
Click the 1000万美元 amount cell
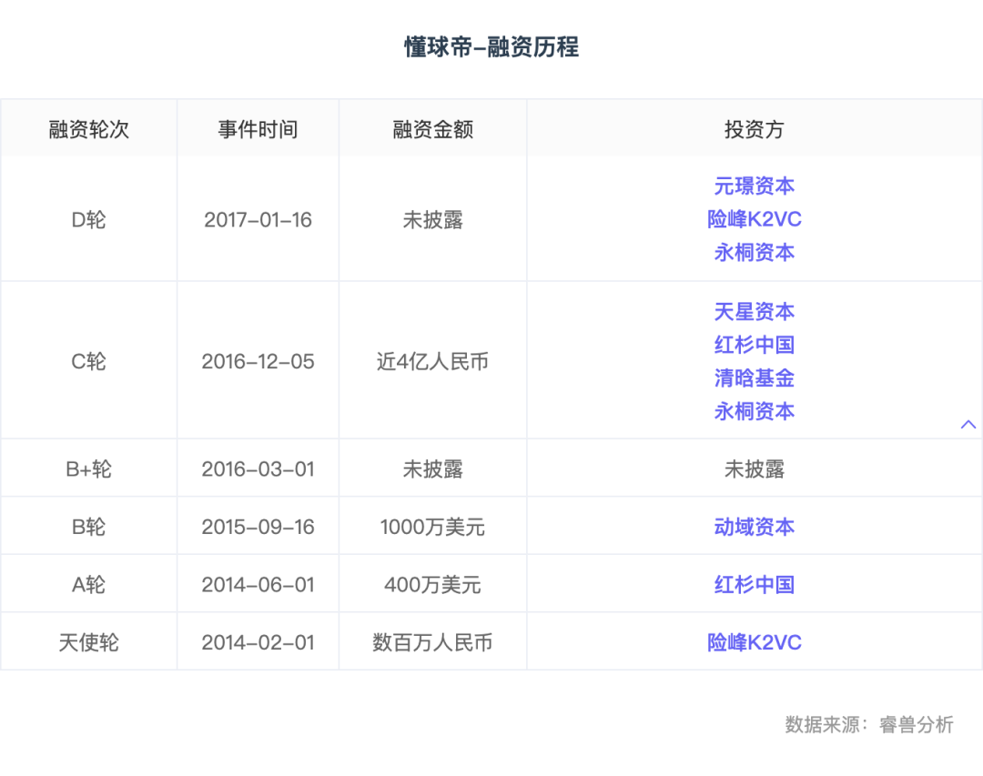click(432, 527)
